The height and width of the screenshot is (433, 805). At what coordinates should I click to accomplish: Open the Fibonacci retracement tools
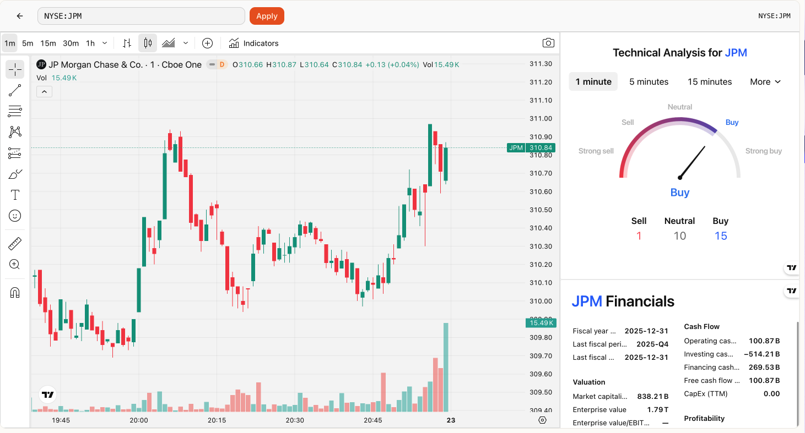tap(15, 111)
